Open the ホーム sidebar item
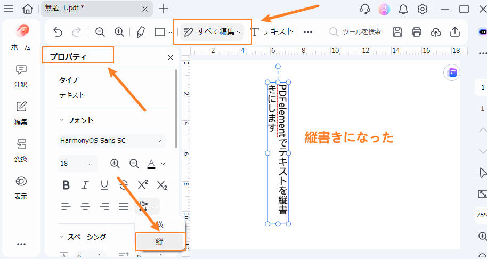 tap(21, 38)
